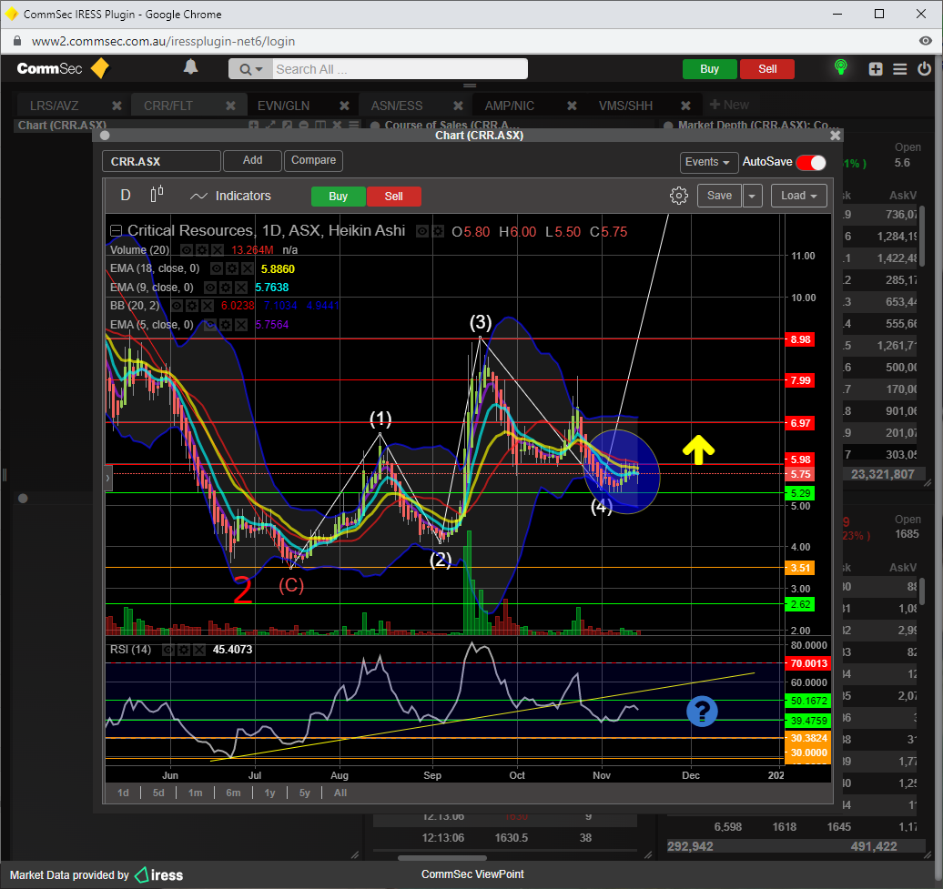
Task: Toggle EMA (9, close, 0) visibility eye
Action: pos(210,288)
